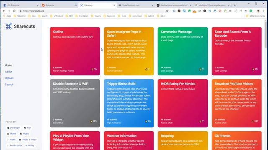Viewport: 268px width, 150px height.
Task: Open the Disable Bluetooth & WiFi card
Action: pyautogui.click(x=75, y=103)
